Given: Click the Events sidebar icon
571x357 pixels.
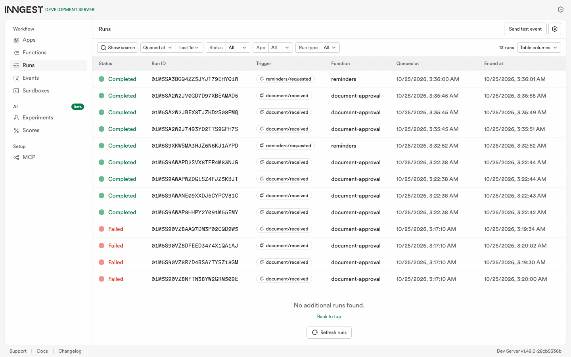Looking at the screenshot, I should (x=16, y=78).
